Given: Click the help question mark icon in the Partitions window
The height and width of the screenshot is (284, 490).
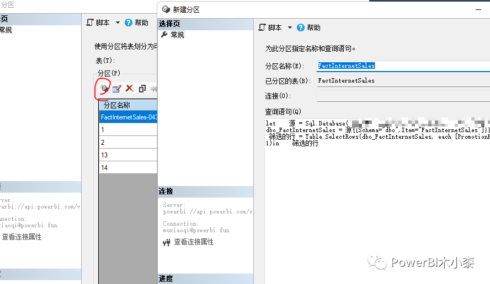Looking at the screenshot, I should [129, 23].
